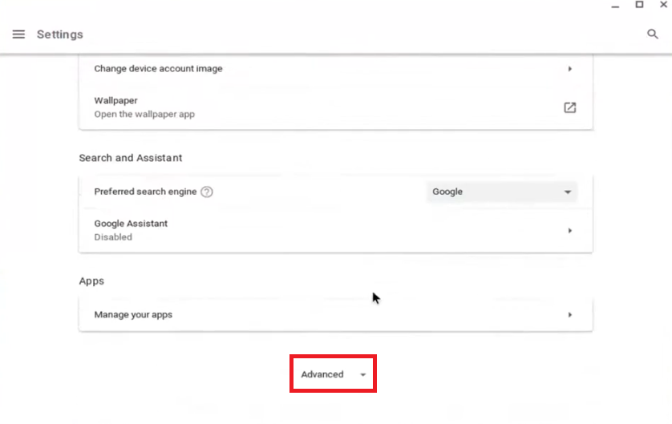The image size is (672, 424).
Task: Open the Google search engine dropdown
Action: (501, 192)
